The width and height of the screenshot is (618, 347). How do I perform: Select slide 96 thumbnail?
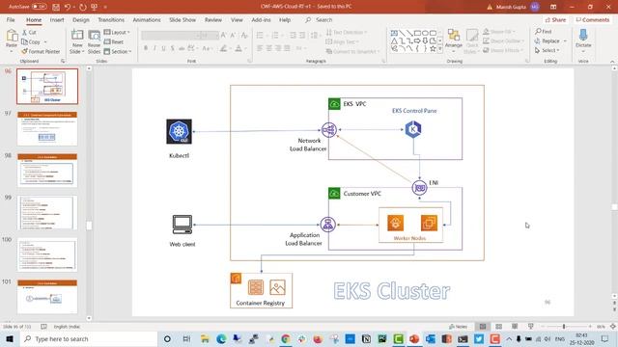click(47, 86)
